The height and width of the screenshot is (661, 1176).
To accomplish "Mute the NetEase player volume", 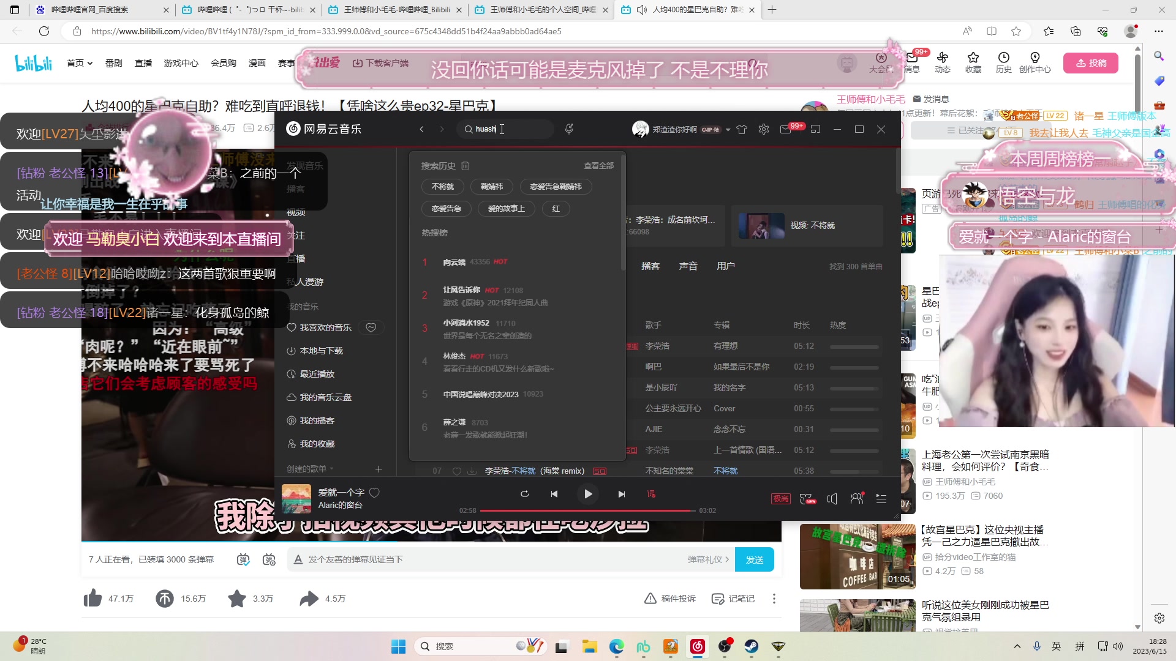I will coord(832,499).
